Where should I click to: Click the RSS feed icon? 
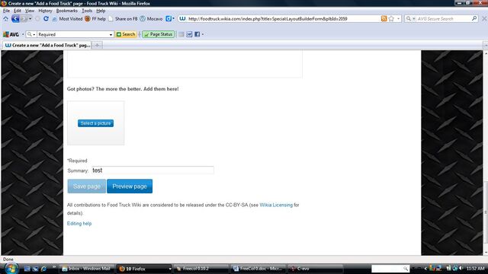click(x=384, y=18)
